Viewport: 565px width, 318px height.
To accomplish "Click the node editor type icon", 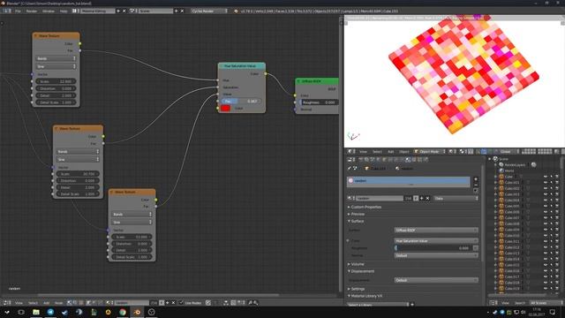I will (6, 303).
